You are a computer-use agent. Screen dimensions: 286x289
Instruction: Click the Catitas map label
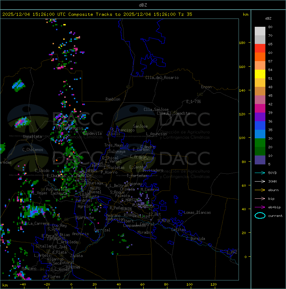[178, 230]
